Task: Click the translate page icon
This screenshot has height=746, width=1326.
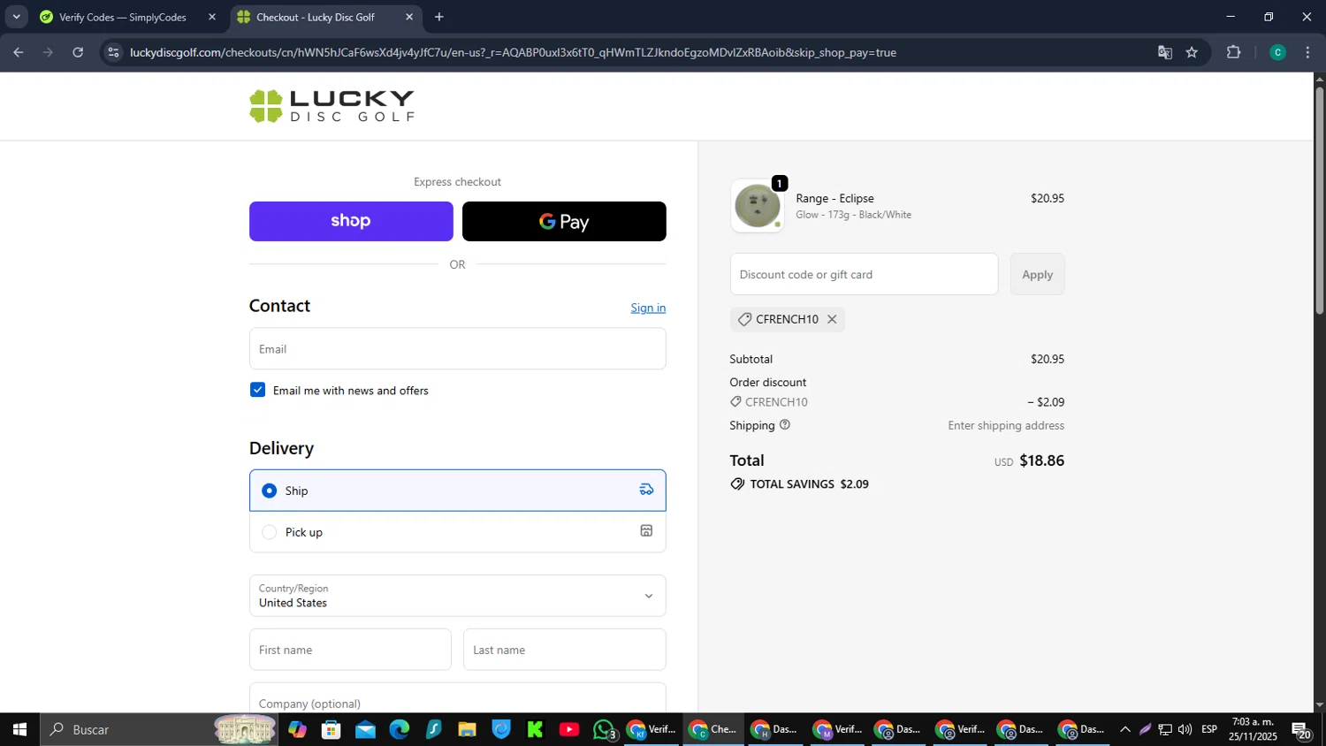Action: tap(1165, 52)
